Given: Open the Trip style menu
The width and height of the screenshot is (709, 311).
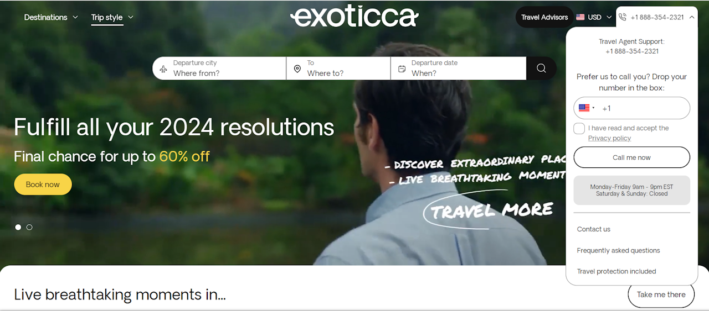Looking at the screenshot, I should 112,17.
